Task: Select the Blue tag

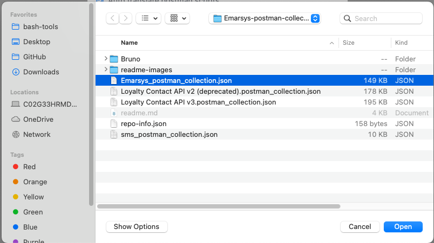Action: [x=30, y=227]
